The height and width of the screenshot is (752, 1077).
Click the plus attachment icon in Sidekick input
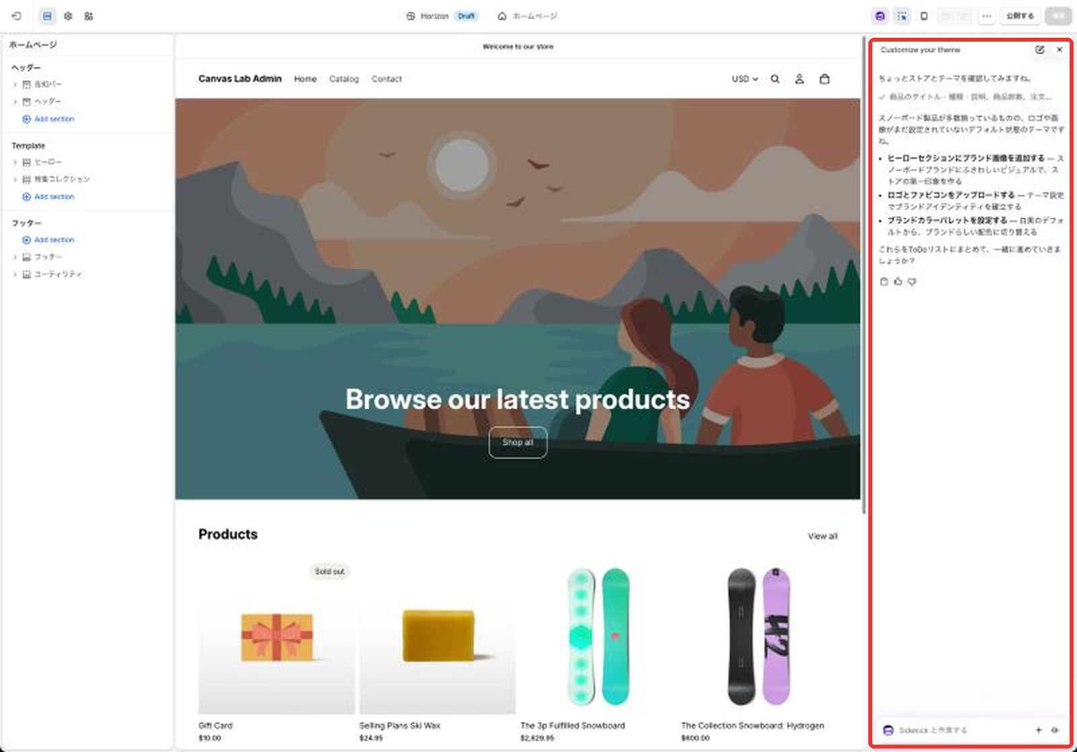1039,730
